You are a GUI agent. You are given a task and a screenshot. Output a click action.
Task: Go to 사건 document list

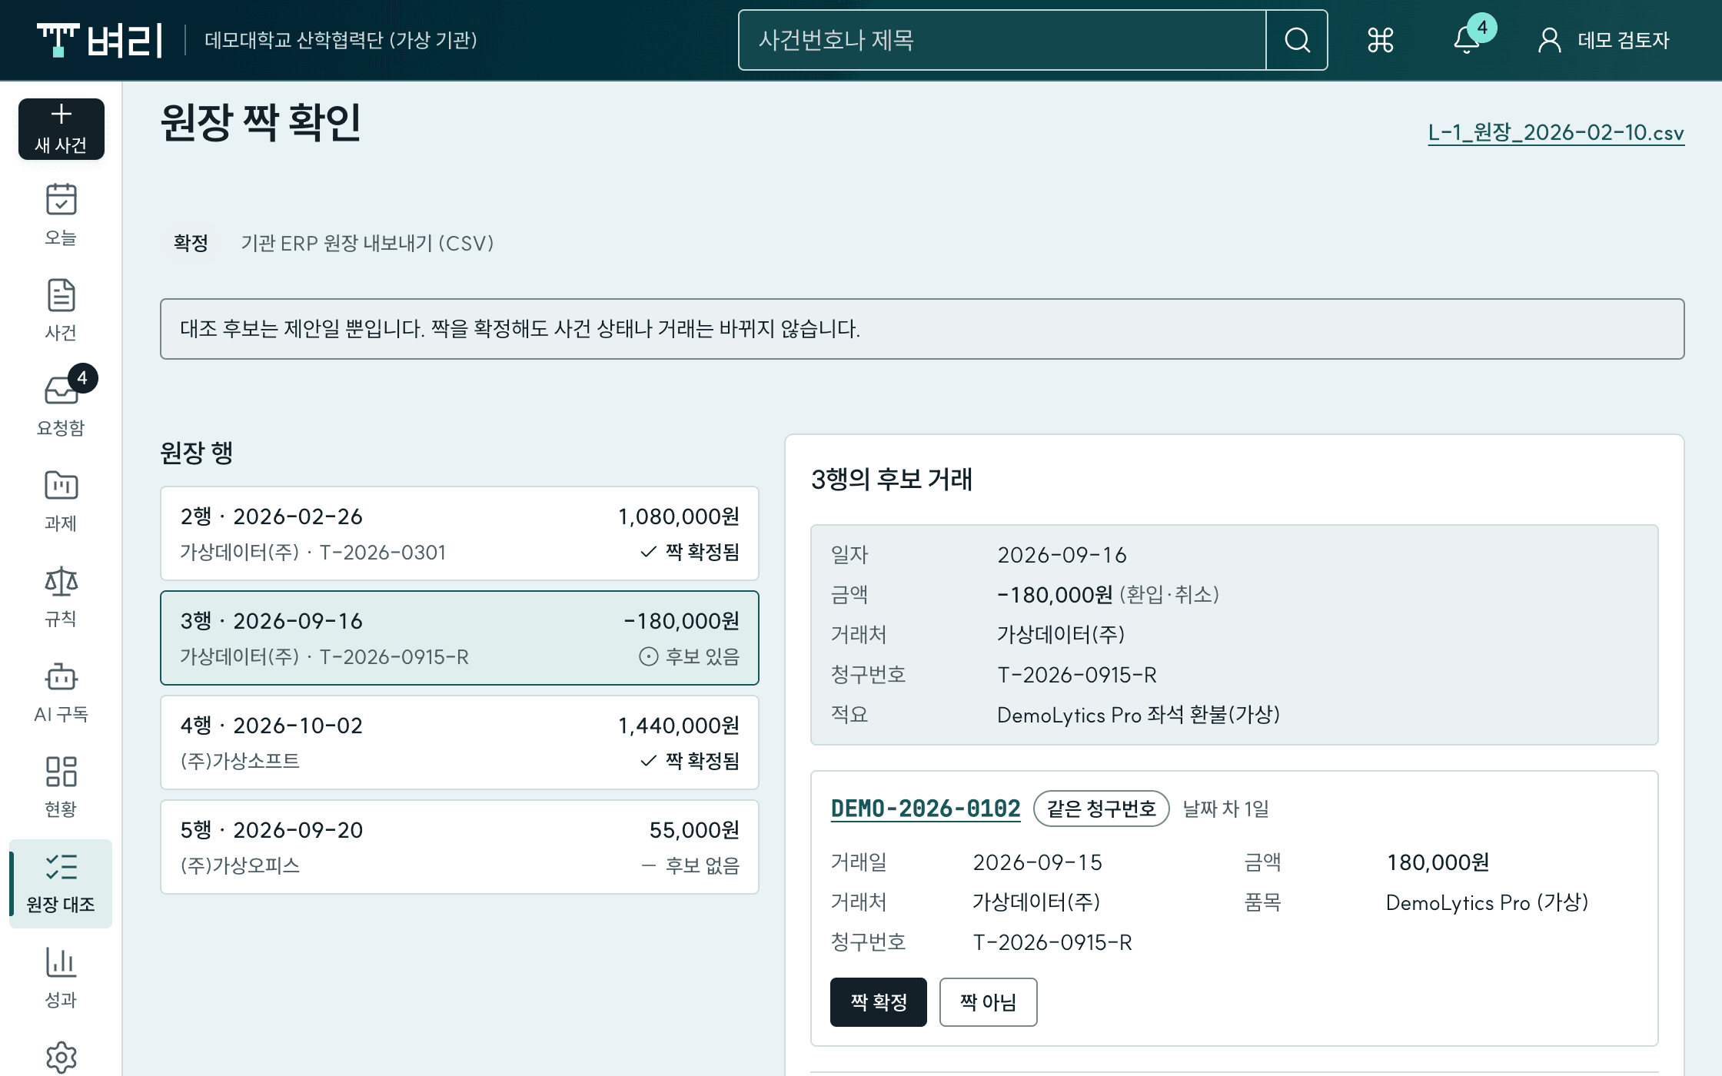pos(61,310)
